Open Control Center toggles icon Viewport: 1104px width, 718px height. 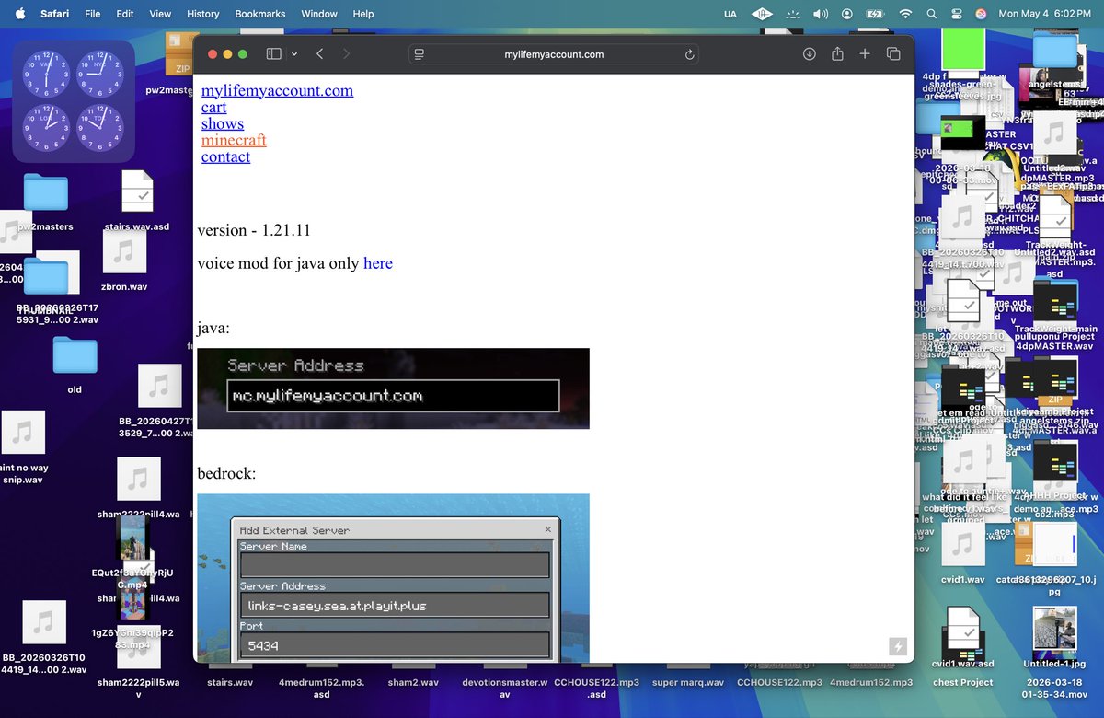(x=957, y=14)
